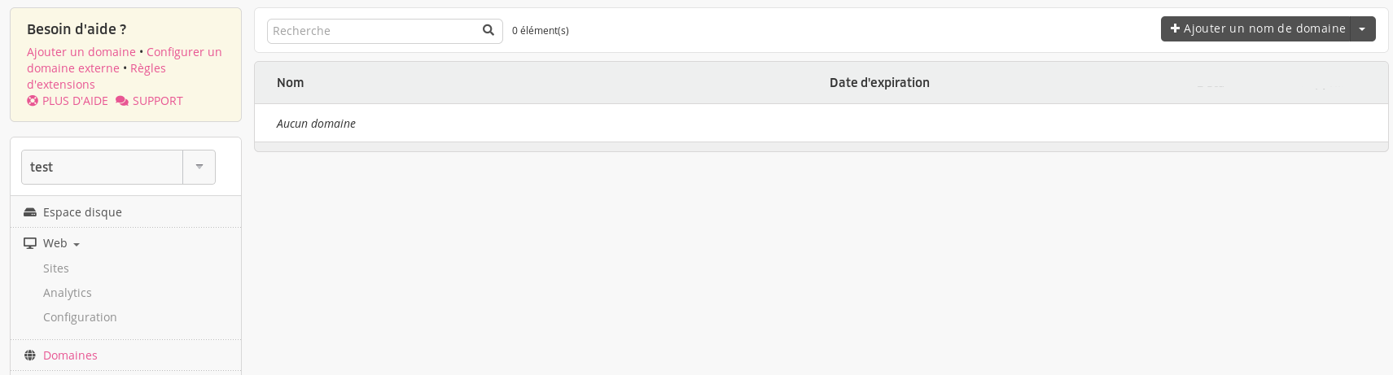
Task: Click the search magnifier icon
Action: (488, 30)
